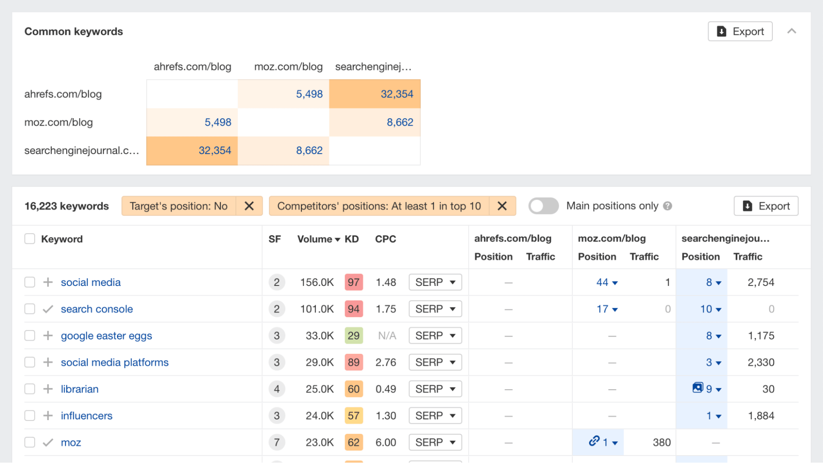Remove the "Target's position: No" filter

[249, 206]
